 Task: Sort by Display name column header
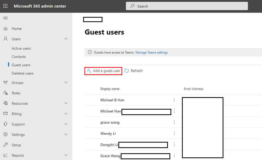(x=110, y=89)
